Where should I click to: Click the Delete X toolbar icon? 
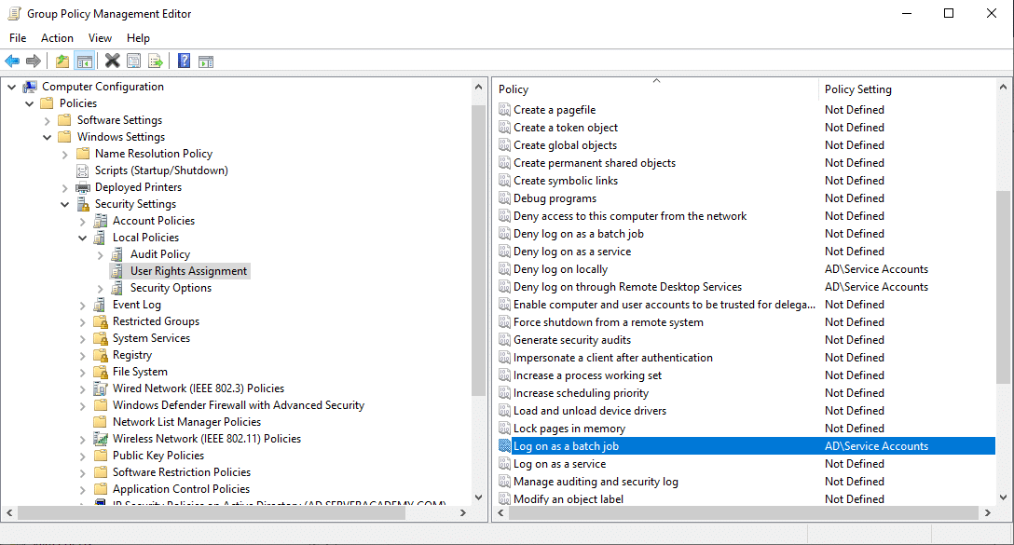coord(112,61)
